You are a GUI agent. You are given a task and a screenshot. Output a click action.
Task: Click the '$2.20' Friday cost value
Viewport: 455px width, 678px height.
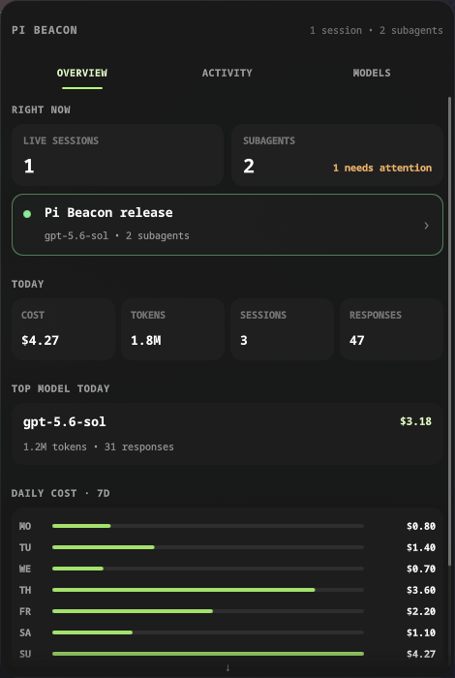point(421,611)
